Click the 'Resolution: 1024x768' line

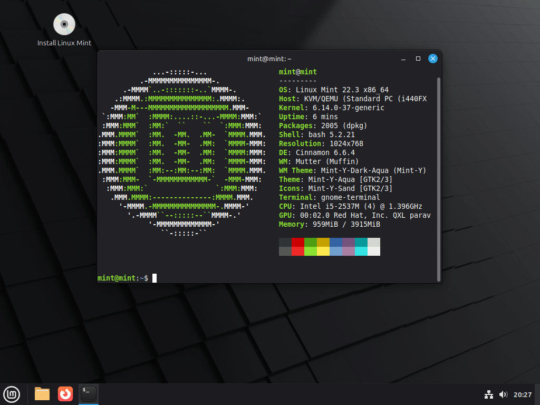coord(321,143)
